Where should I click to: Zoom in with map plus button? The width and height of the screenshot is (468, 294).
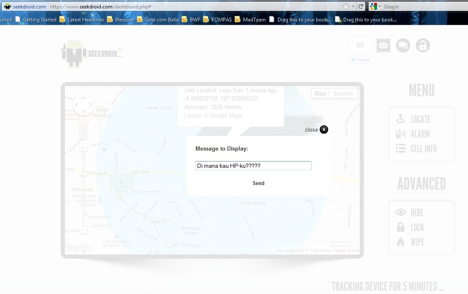pyautogui.click(x=83, y=148)
